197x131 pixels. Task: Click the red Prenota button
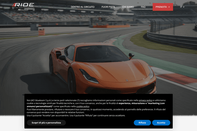coord(163,7)
